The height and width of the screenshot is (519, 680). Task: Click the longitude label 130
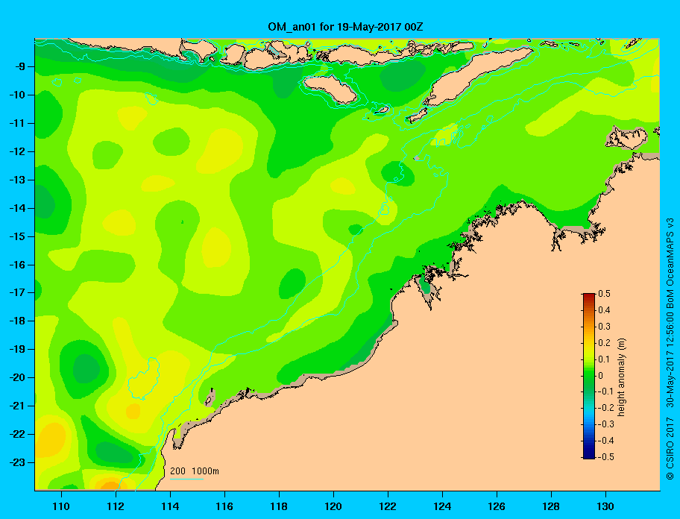pyautogui.click(x=605, y=506)
